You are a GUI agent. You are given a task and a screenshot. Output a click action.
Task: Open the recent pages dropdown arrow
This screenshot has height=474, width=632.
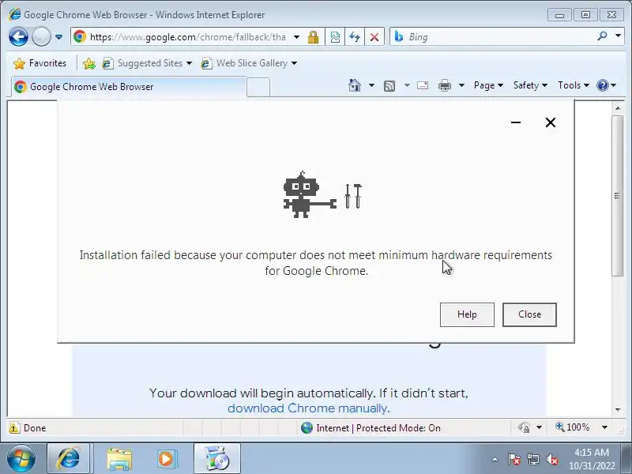pos(58,37)
